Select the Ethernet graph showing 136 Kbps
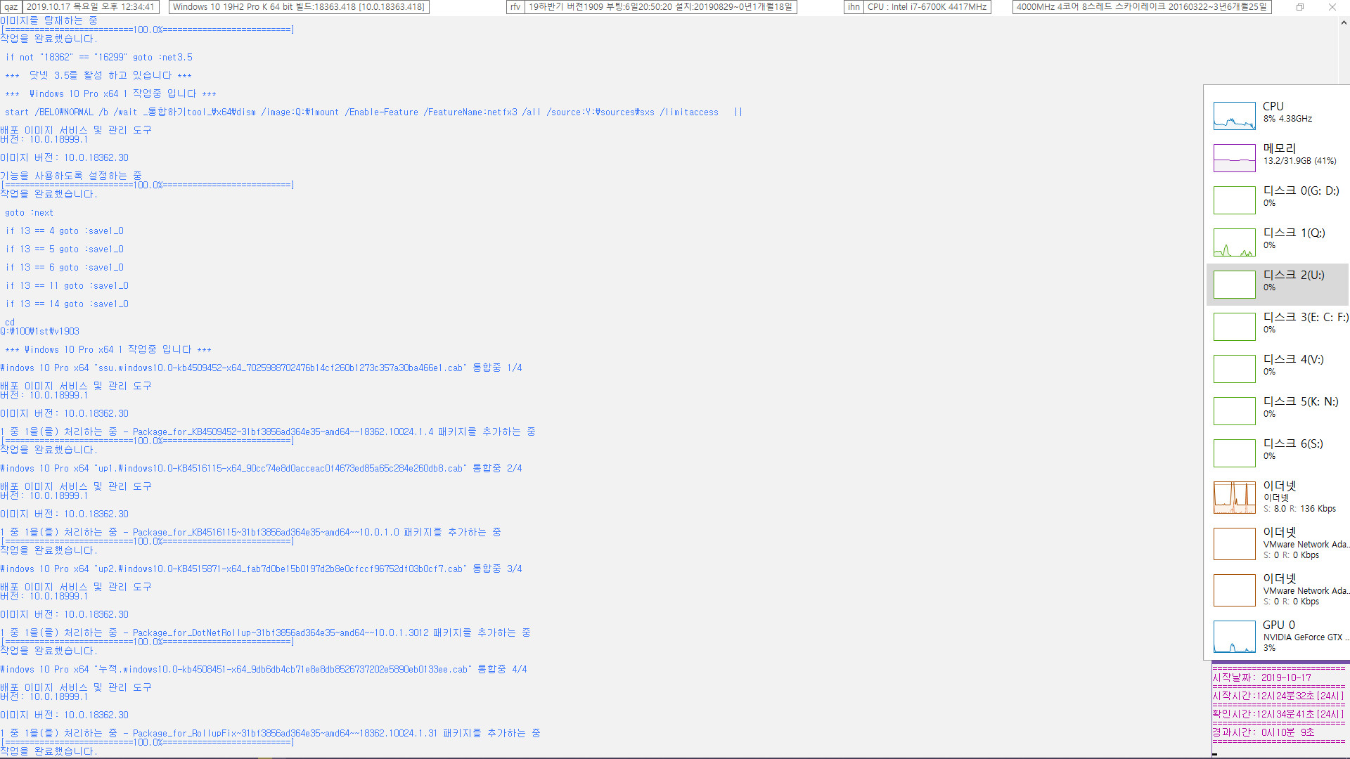 (x=1234, y=498)
